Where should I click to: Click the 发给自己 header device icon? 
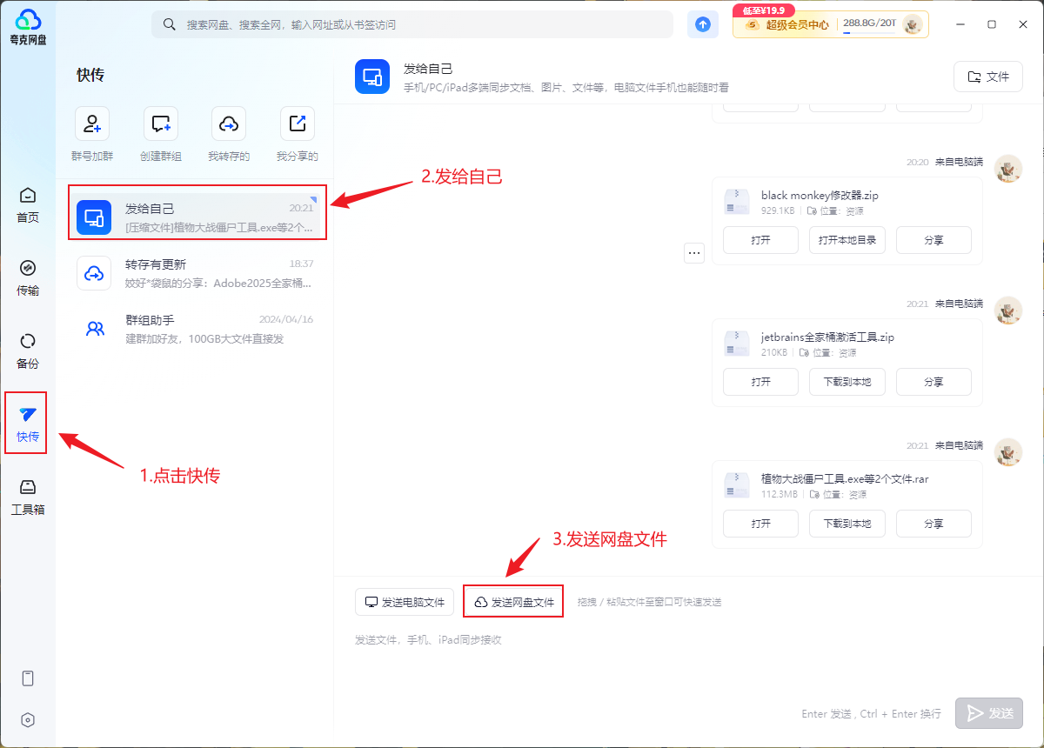372,77
